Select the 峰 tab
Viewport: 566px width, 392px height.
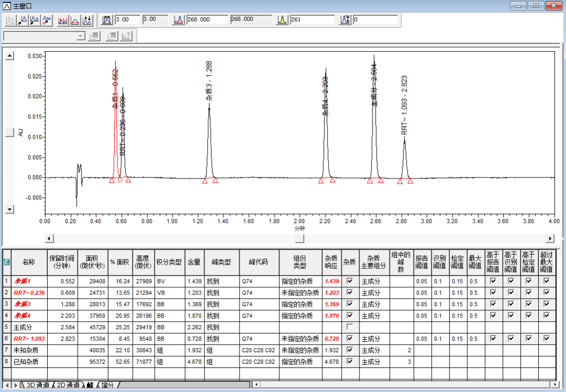coord(90,385)
